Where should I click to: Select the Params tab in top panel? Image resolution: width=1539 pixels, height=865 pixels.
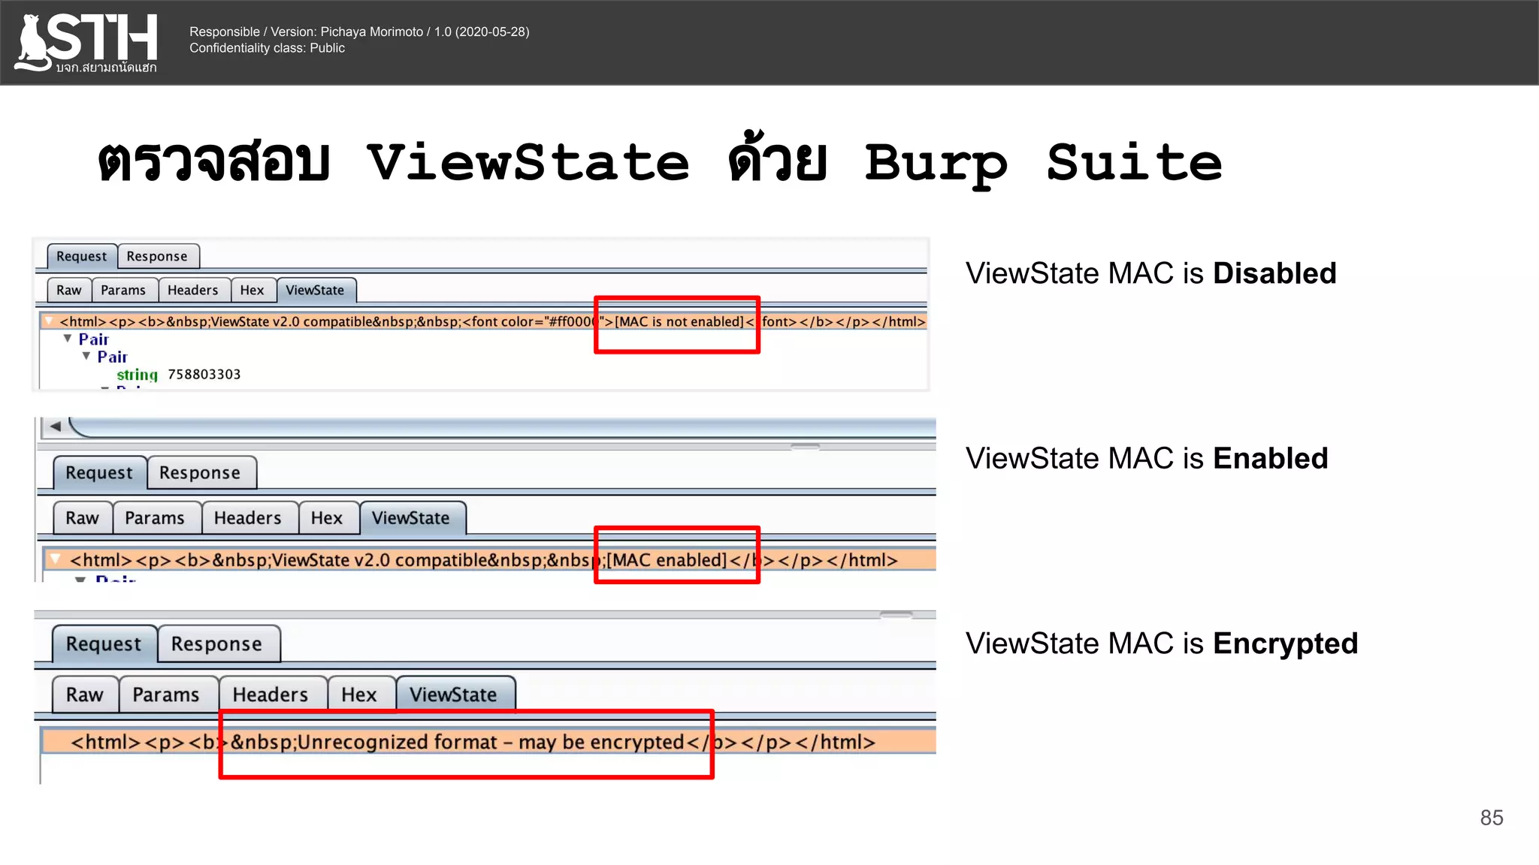click(124, 290)
